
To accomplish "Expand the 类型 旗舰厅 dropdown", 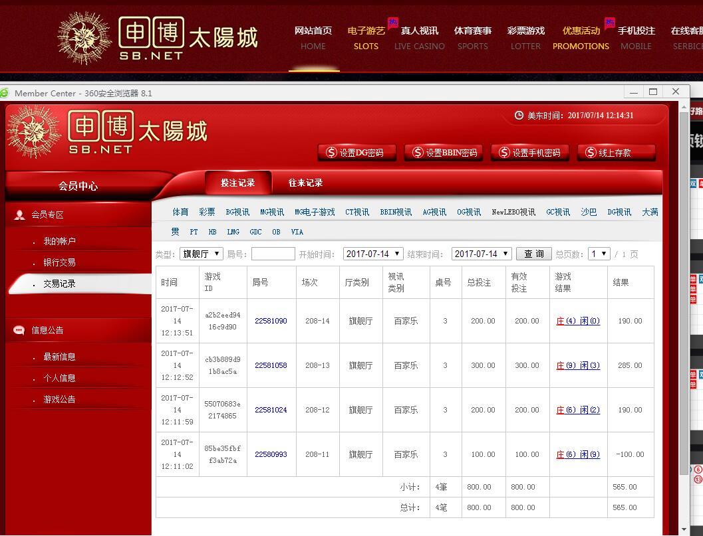I will click(201, 254).
